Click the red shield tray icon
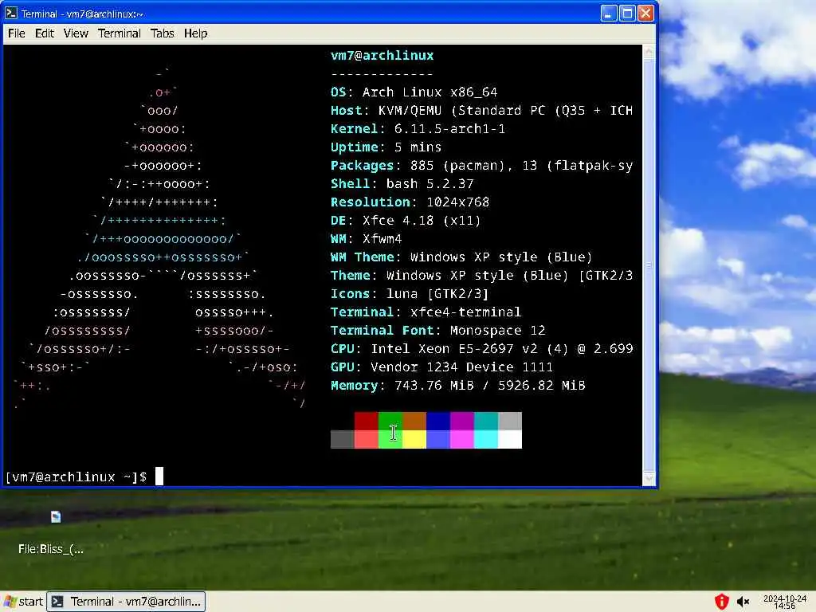Viewport: 816px width, 612px height. 721,602
